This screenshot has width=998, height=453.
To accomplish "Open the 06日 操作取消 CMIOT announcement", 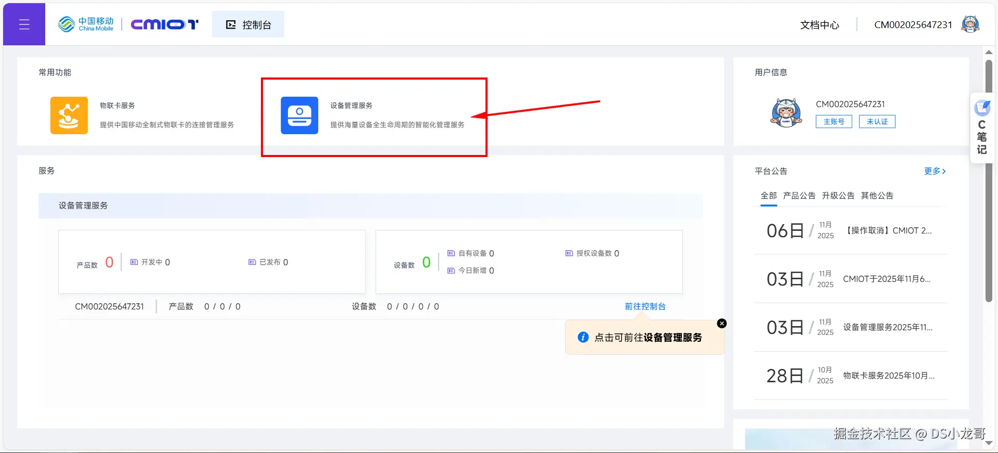I will (x=851, y=230).
